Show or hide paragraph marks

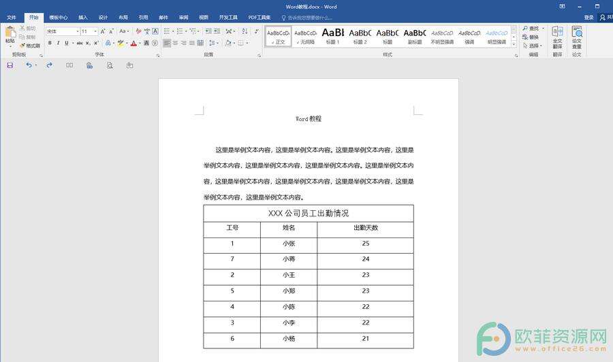click(x=257, y=31)
